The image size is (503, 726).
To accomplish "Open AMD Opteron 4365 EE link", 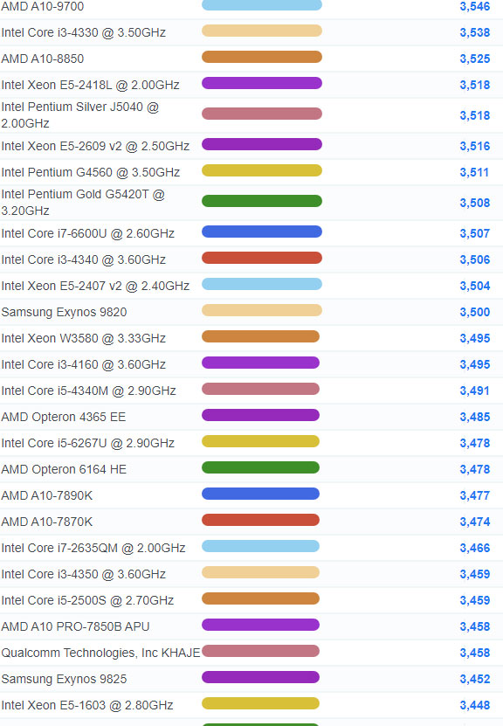I will coord(64,417).
